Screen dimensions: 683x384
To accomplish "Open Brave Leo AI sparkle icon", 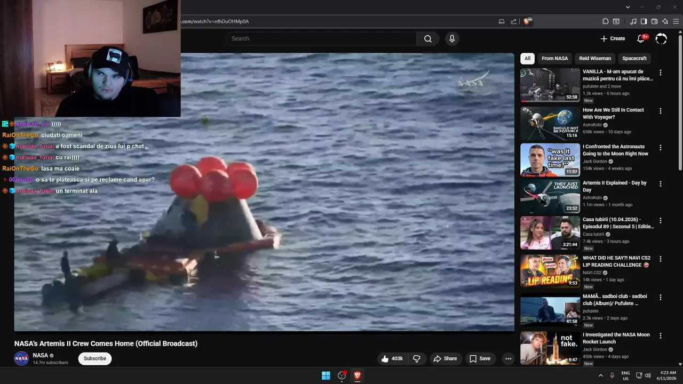I will pos(665,21).
